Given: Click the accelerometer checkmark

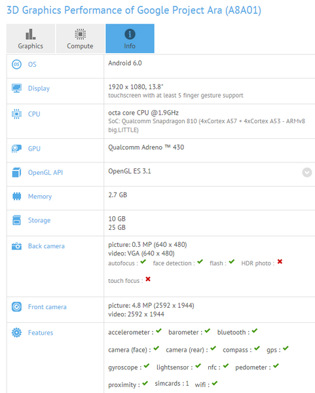Looking at the screenshot, I should (159, 331).
